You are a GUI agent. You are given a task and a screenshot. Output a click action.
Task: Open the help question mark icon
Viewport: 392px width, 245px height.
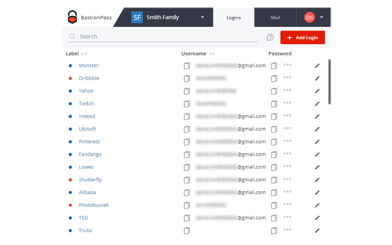[x=270, y=37]
